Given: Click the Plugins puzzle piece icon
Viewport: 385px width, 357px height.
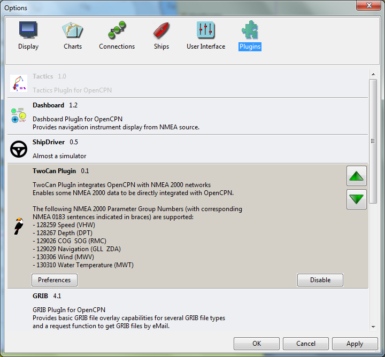Looking at the screenshot, I should point(250,30).
